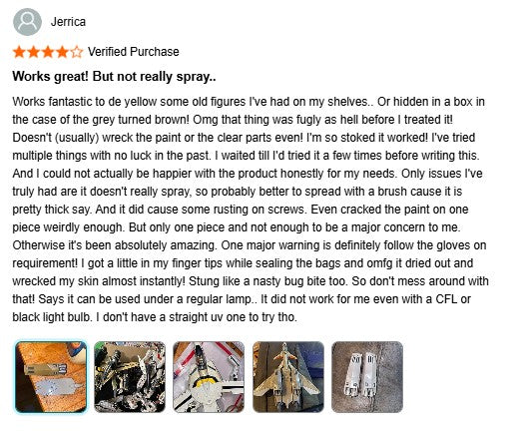Viewport: 517px width, 441px height.
Task: Open the highlighted thumbnail on wooden table
Action: [51, 377]
